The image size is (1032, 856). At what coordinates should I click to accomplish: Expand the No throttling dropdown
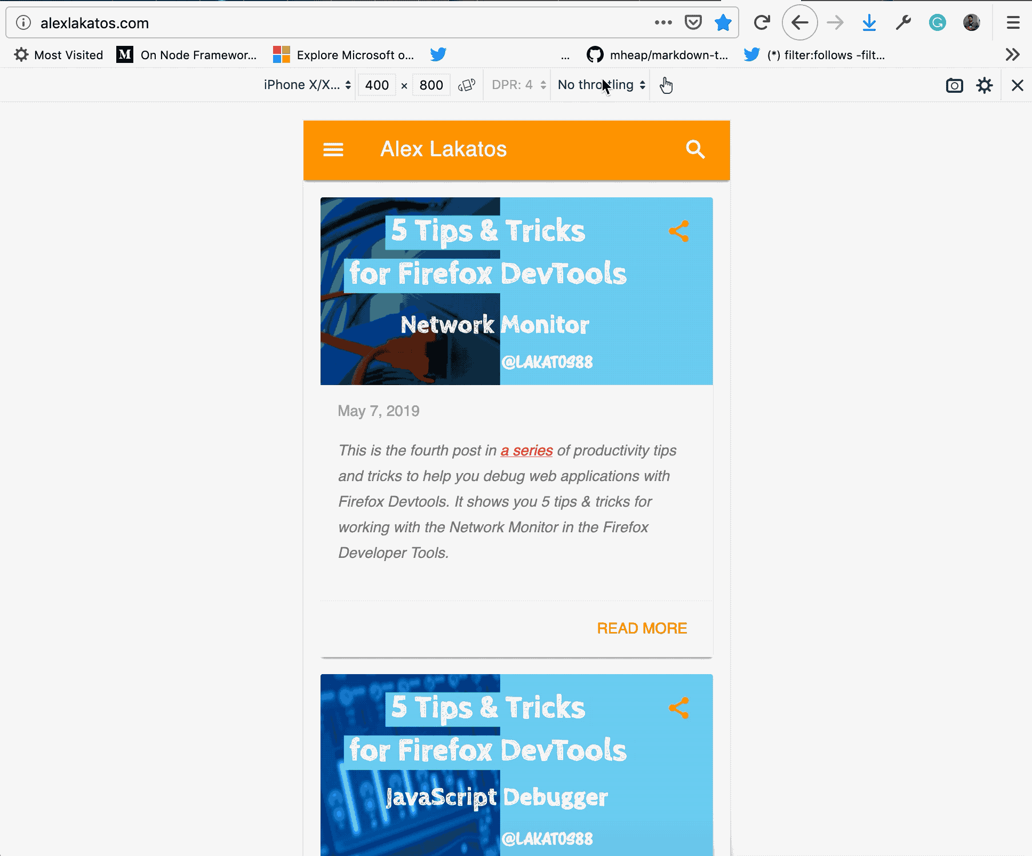point(600,85)
